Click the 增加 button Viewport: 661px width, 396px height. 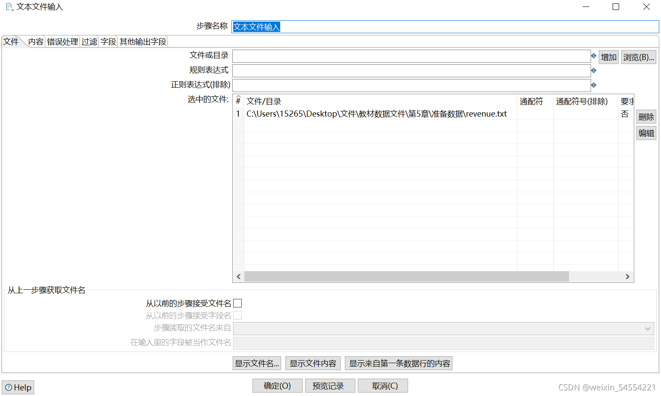[x=609, y=57]
